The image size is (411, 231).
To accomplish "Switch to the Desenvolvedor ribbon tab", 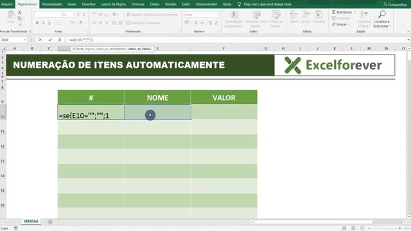I will tap(206, 4).
